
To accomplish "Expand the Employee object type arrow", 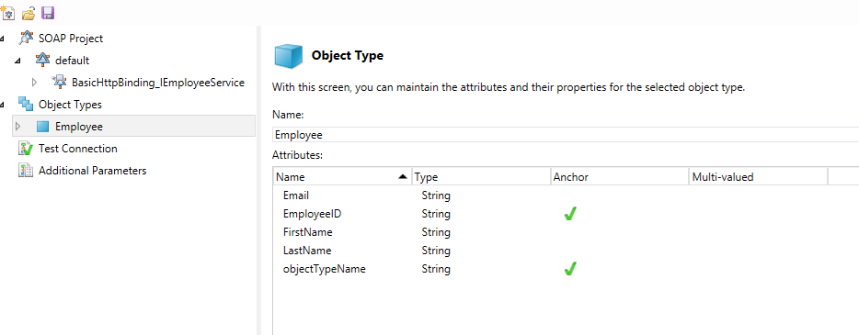I will [18, 127].
